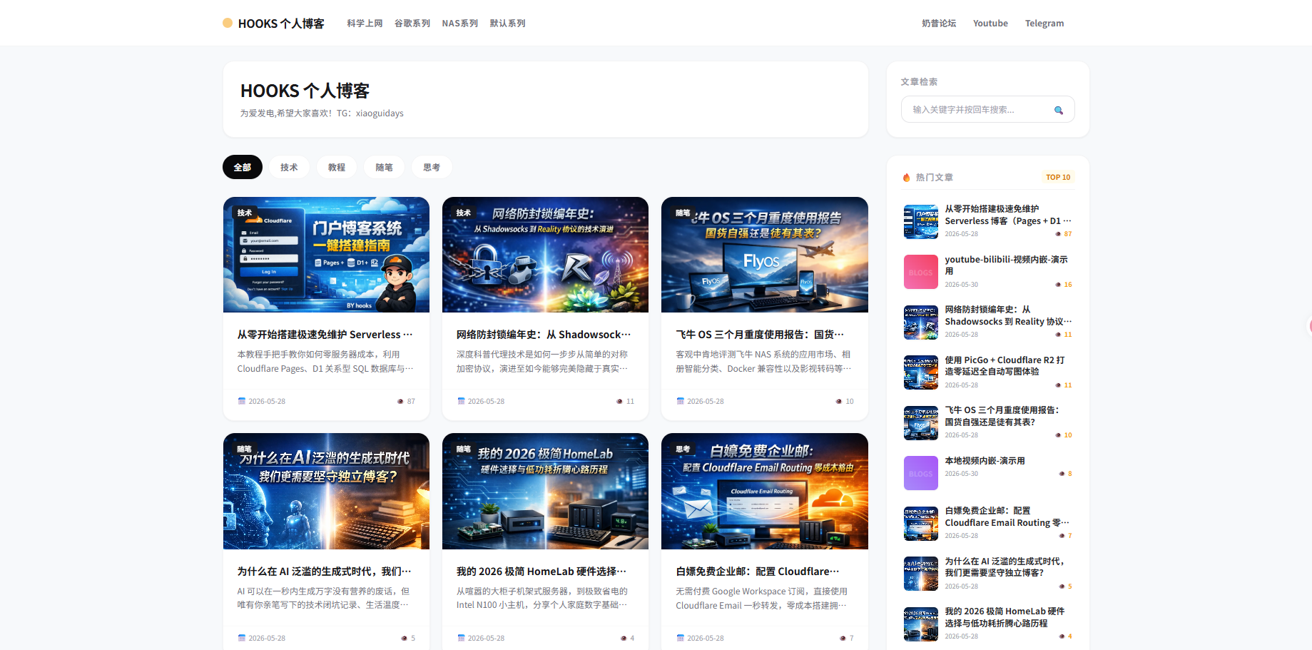Open the 2026 极简 HomeLab cover image
This screenshot has width=1312, height=650.
pyautogui.click(x=545, y=492)
